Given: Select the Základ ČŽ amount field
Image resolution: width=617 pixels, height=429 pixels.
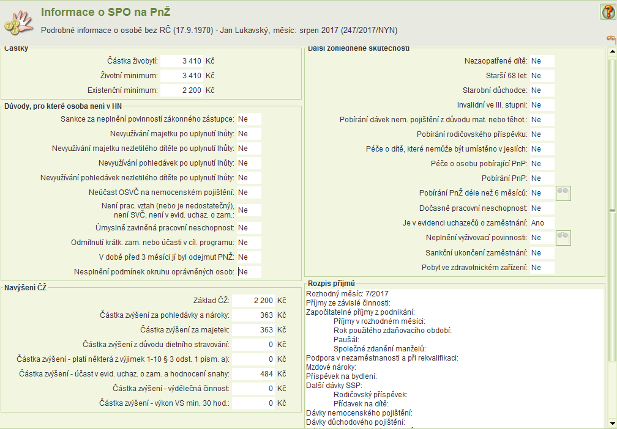Looking at the screenshot, I should pos(253,301).
